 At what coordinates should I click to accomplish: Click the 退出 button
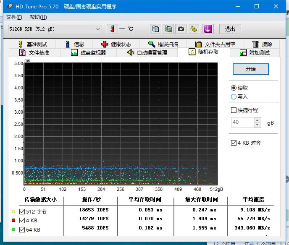coord(230,29)
